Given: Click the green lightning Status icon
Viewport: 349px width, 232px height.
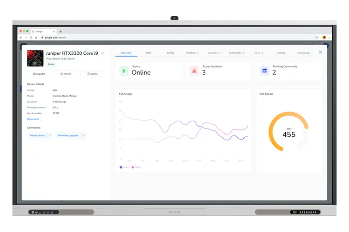Looking at the screenshot, I should point(124,71).
